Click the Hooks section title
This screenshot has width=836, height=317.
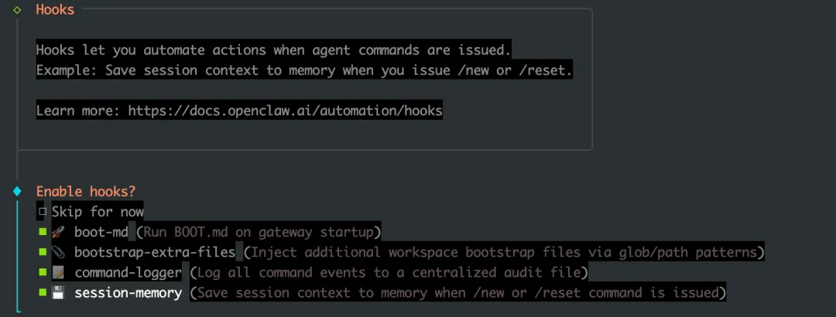[x=56, y=10]
